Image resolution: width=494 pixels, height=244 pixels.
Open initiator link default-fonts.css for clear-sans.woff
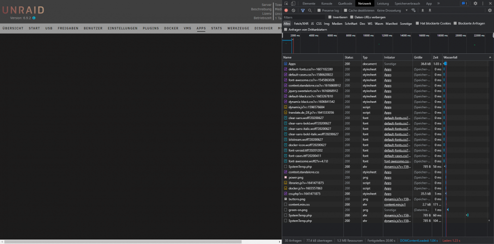click(397, 118)
